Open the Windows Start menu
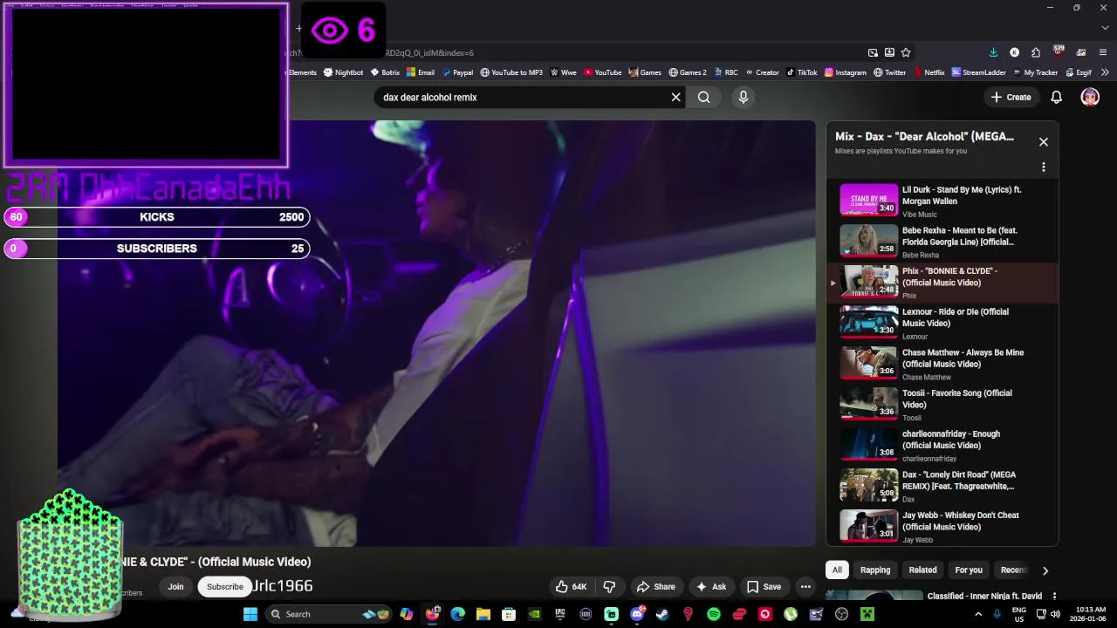The height and width of the screenshot is (628, 1117). 250,614
